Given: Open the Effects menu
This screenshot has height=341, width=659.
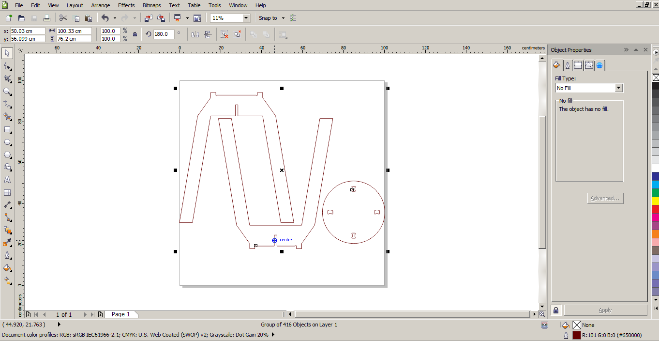Looking at the screenshot, I should (x=126, y=5).
